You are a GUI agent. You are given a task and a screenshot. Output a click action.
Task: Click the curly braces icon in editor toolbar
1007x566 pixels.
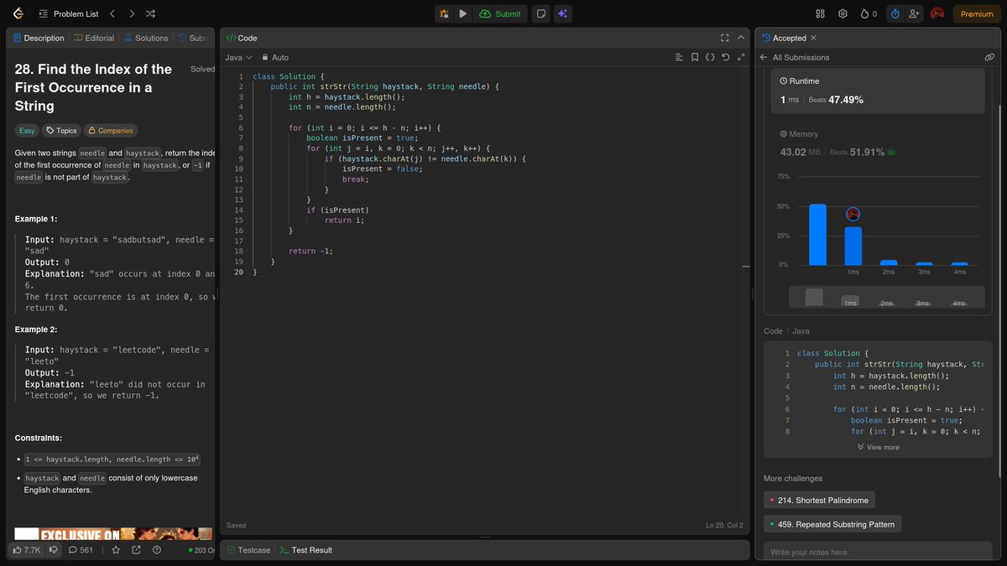(x=710, y=57)
